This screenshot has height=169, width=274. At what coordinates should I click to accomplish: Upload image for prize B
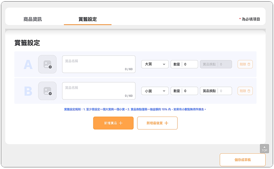(47, 91)
